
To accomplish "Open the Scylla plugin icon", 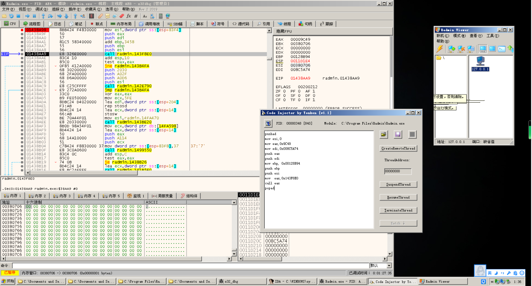I will (91, 16).
